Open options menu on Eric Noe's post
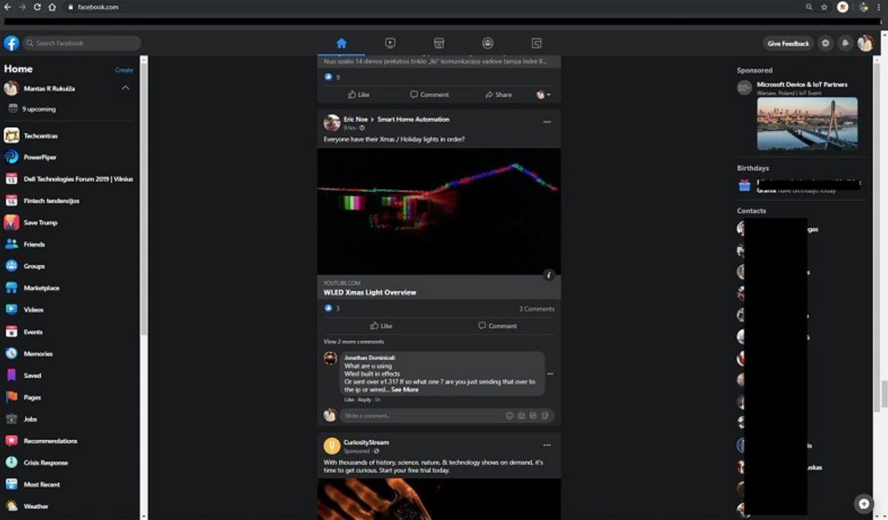Screen dimensions: 888x520 pos(547,122)
